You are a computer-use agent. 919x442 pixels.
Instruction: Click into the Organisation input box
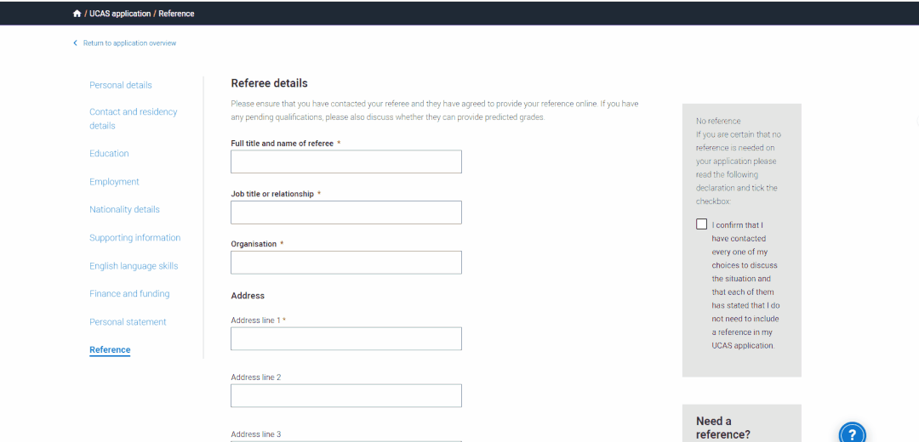click(x=345, y=263)
